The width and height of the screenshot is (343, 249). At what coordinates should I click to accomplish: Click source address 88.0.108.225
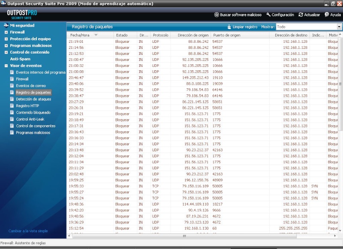point(197,84)
